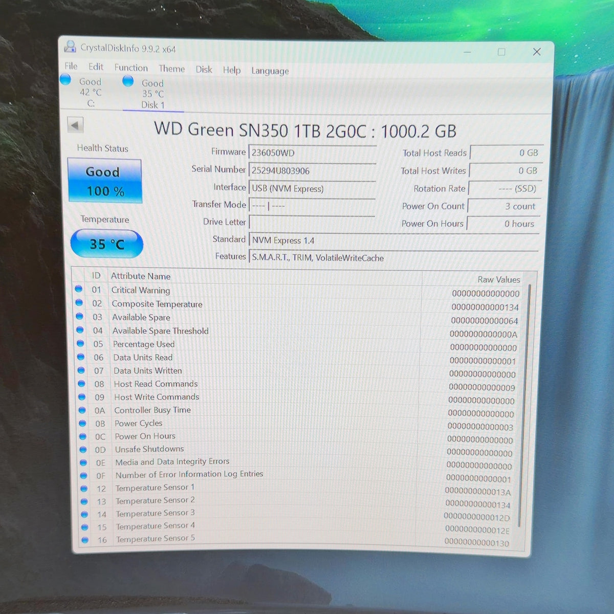Click the 35 °C temperature button
Image resolution: width=614 pixels, height=614 pixels.
point(106,244)
